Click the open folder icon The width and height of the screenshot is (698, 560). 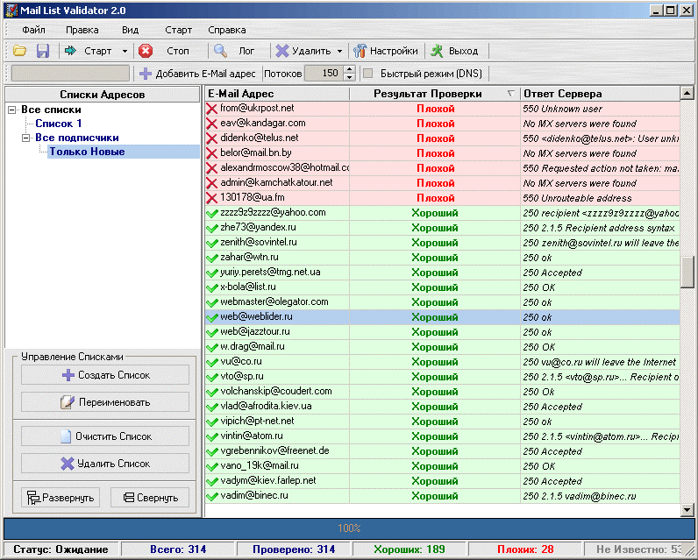[19, 52]
